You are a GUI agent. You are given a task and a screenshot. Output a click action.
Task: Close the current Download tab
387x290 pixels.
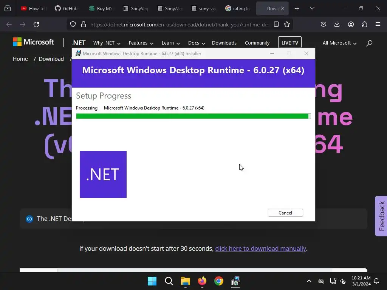[283, 9]
